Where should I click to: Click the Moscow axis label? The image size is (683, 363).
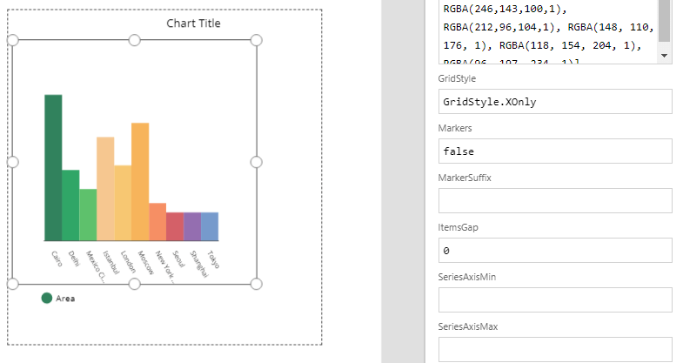(x=145, y=262)
